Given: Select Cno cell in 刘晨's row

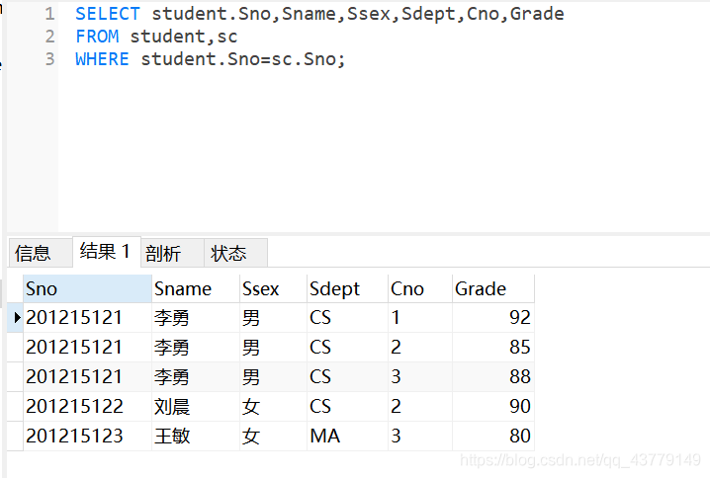Looking at the screenshot, I should [420, 407].
